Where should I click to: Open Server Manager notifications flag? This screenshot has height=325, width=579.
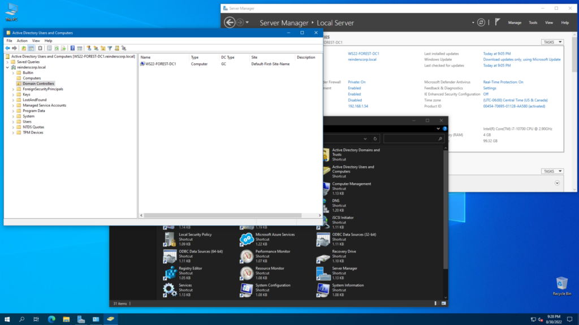pyautogui.click(x=498, y=22)
